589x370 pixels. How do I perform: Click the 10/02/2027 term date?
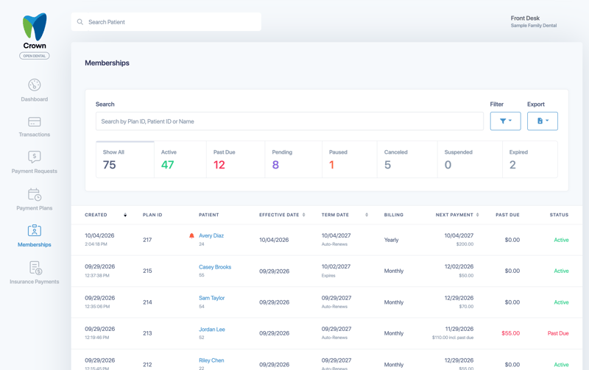point(336,266)
